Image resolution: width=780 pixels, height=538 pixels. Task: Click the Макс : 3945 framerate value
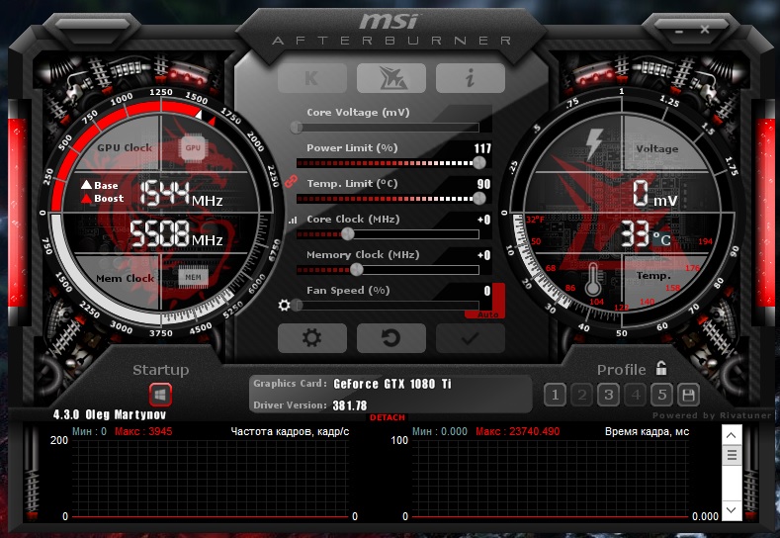pos(143,431)
